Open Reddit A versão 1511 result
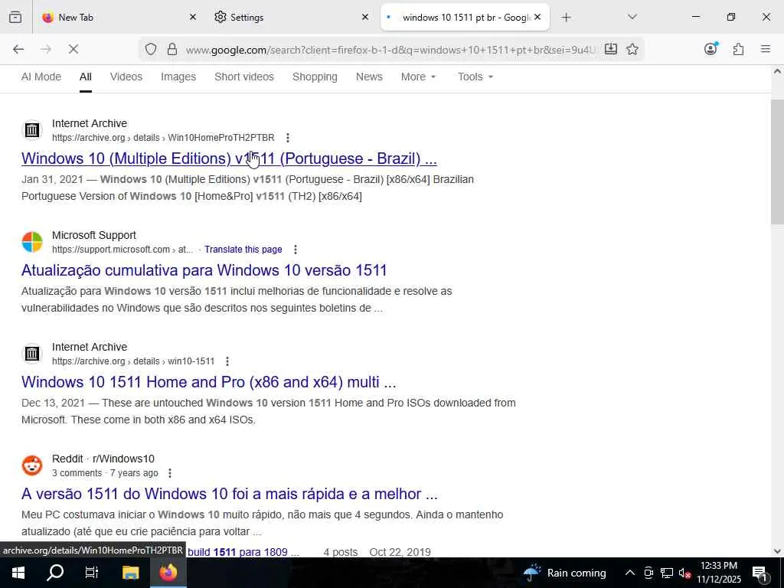784x588 pixels. click(x=230, y=494)
